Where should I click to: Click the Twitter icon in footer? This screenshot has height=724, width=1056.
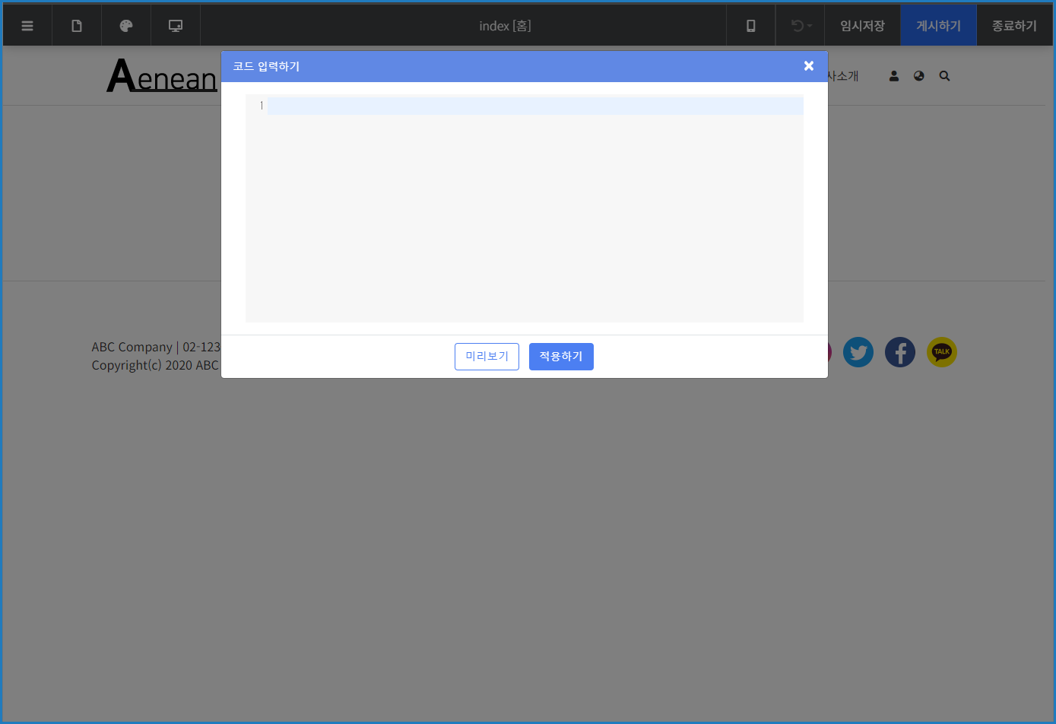coord(858,352)
